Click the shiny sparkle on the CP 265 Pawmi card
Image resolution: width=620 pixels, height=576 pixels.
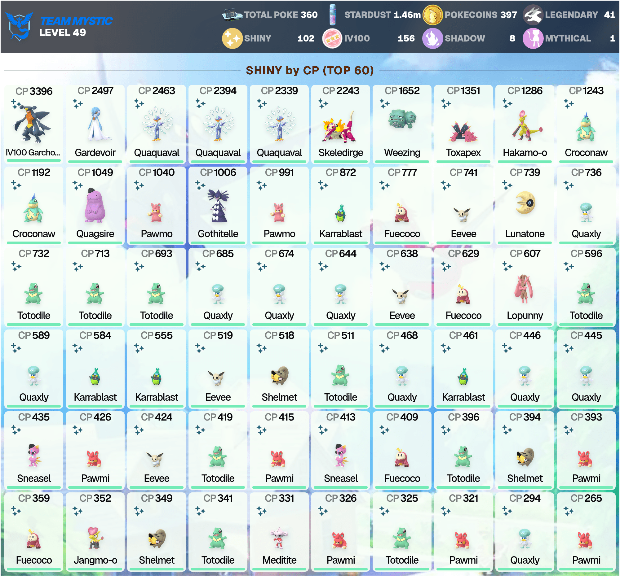[x=569, y=511]
